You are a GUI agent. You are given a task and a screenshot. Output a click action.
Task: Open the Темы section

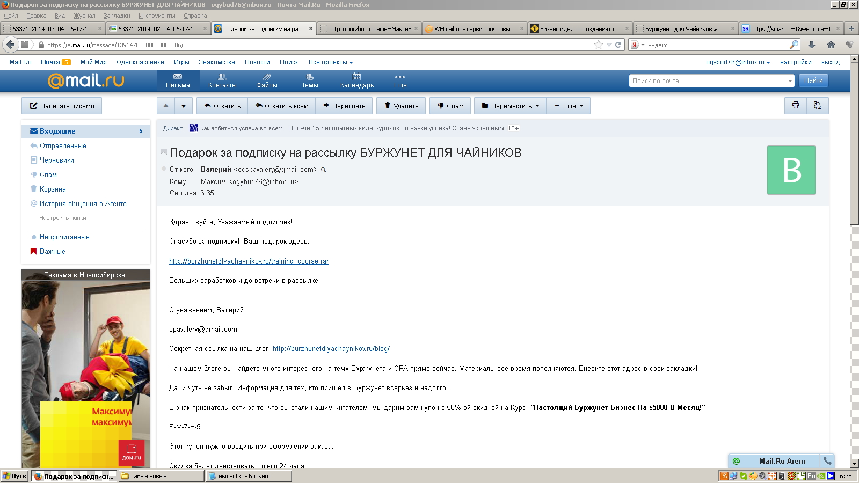(x=310, y=81)
